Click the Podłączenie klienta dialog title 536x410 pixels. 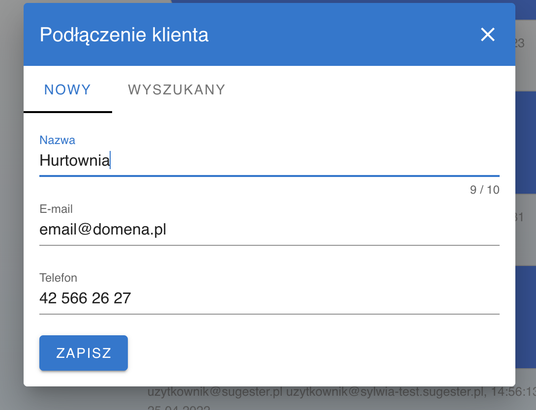coord(124,35)
